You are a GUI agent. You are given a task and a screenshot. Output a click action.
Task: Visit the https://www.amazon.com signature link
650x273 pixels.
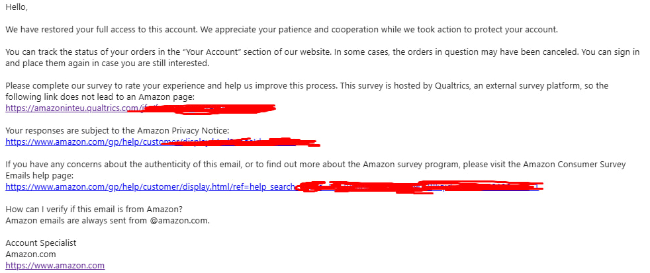tap(55, 265)
